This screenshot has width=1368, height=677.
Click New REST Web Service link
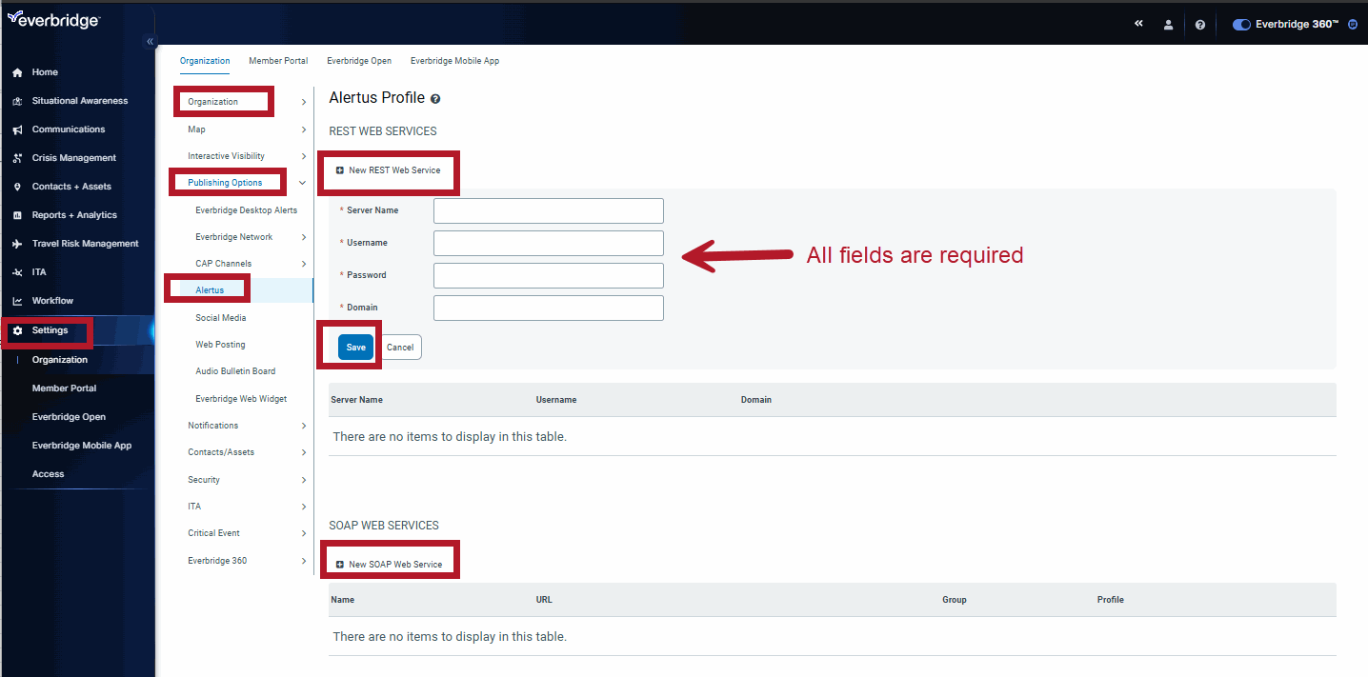394,170
